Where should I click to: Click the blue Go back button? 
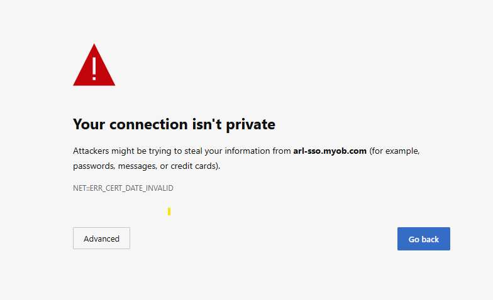point(424,238)
